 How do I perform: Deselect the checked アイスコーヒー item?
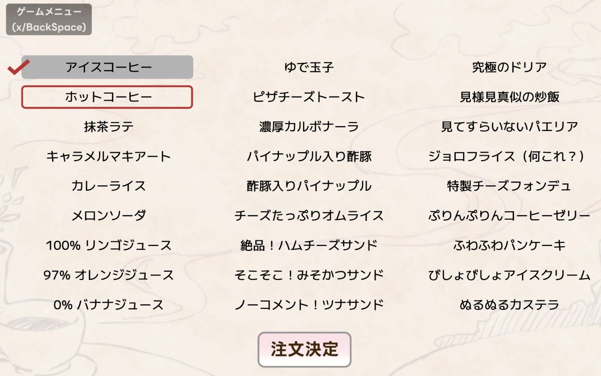click(107, 67)
